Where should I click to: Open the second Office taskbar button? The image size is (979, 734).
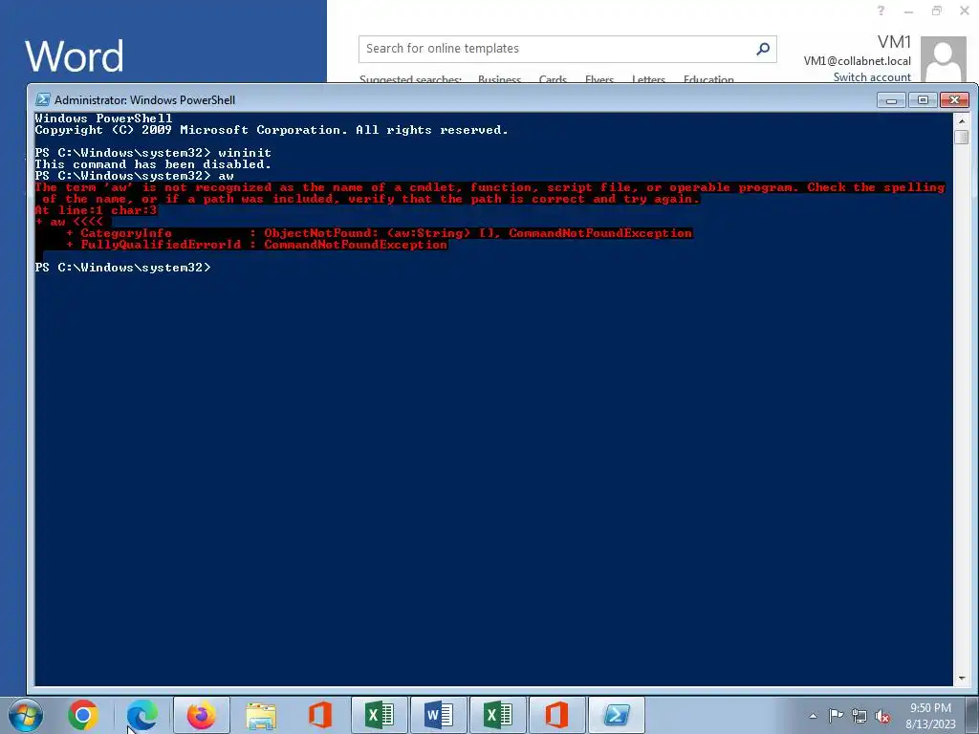pos(557,715)
